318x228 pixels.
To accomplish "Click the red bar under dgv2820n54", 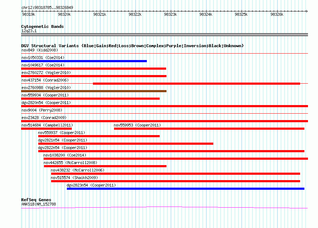I will coord(164,106).
